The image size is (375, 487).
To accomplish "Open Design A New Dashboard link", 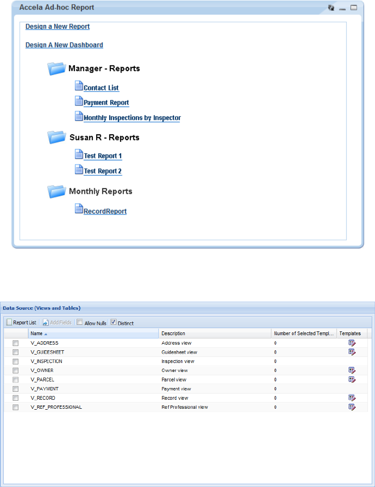I will 64,45.
